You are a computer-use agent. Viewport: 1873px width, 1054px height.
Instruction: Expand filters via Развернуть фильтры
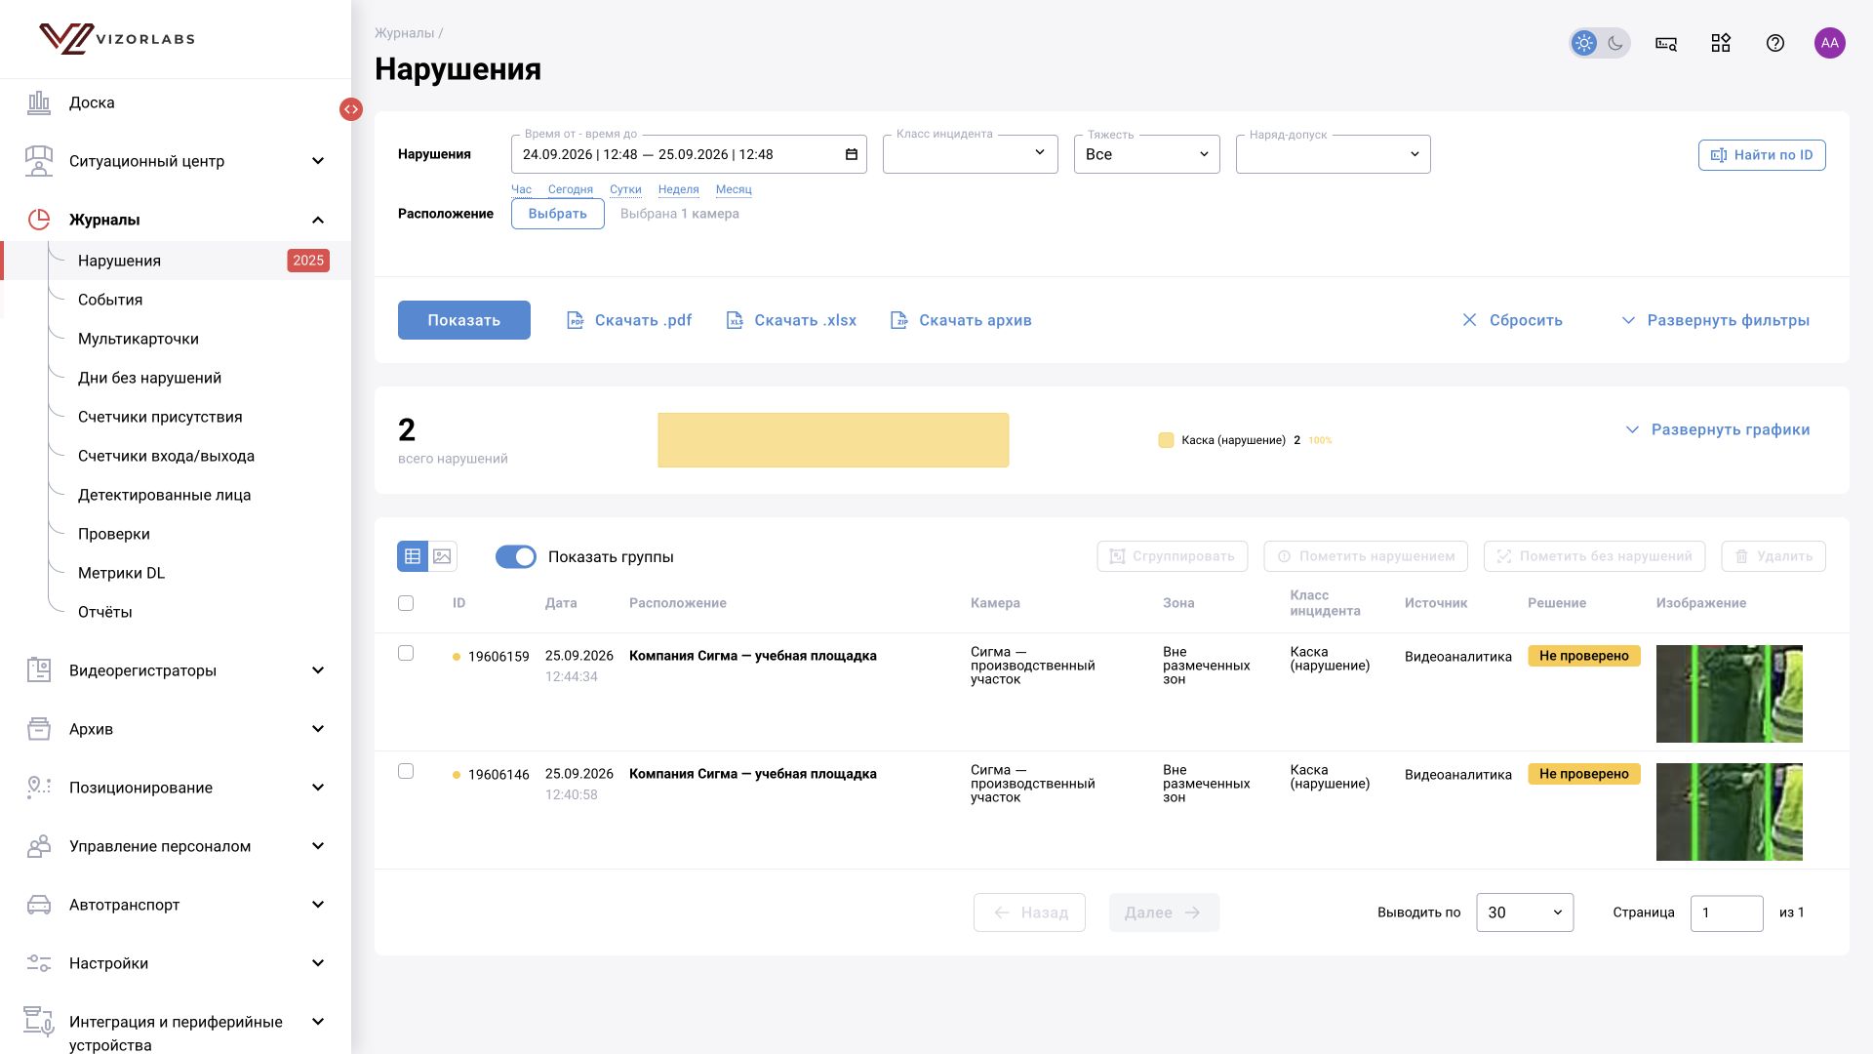click(x=1715, y=320)
